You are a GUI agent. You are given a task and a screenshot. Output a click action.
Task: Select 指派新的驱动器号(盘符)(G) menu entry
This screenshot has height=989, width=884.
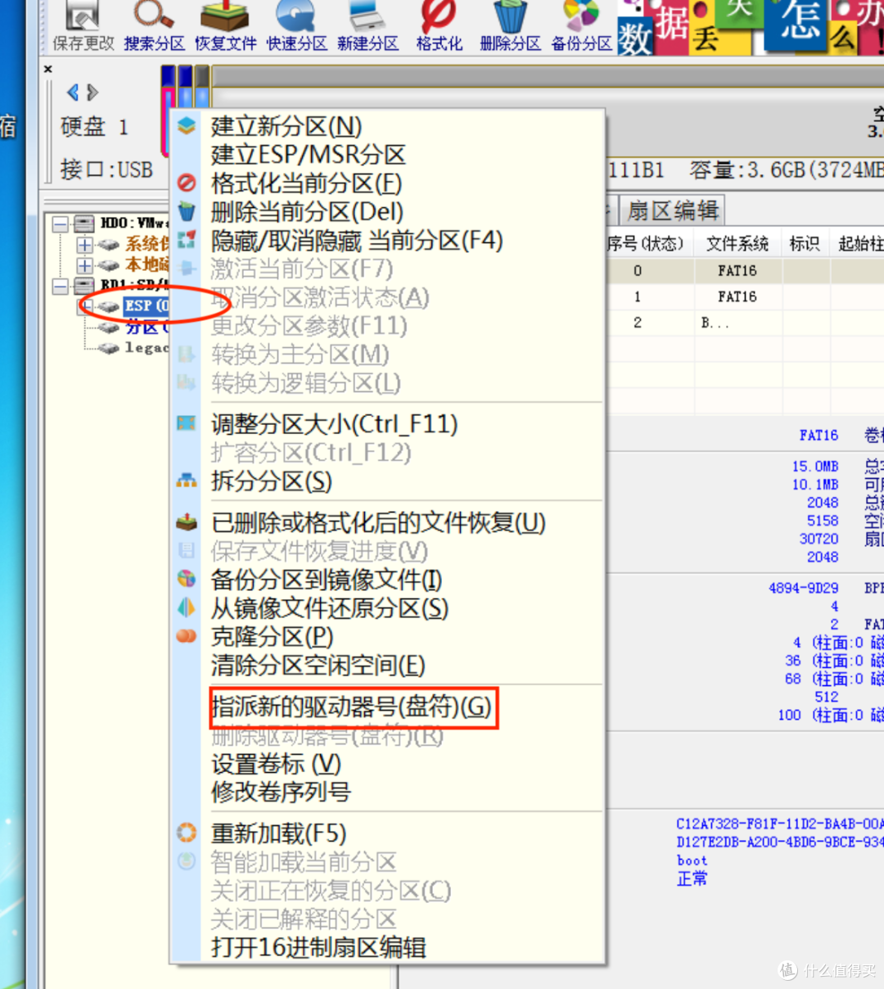coord(352,707)
